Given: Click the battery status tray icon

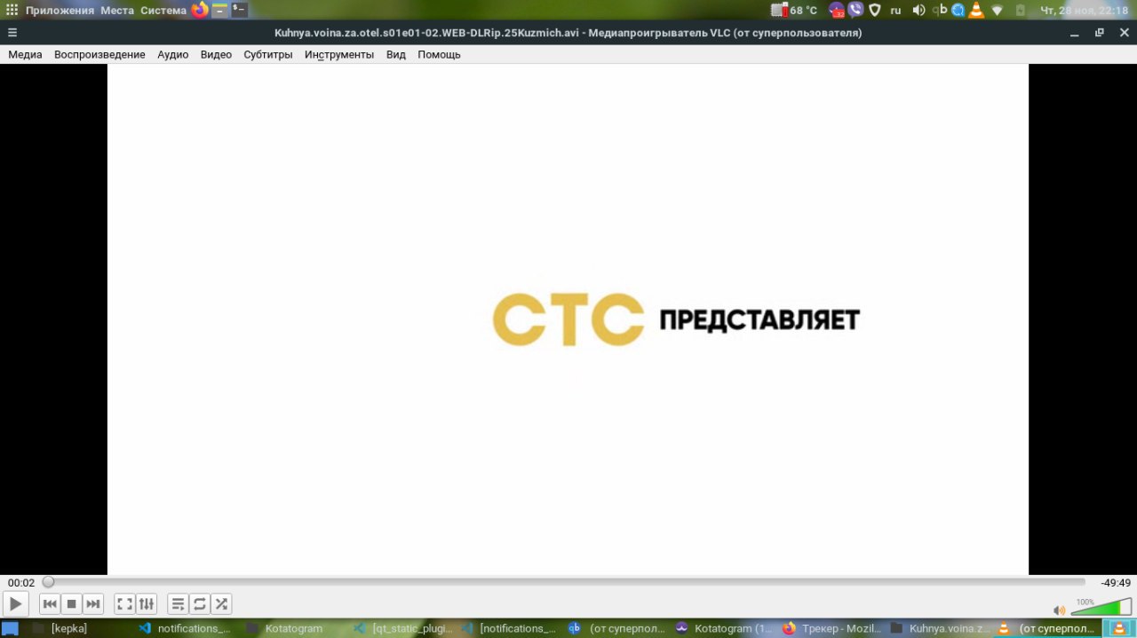Looking at the screenshot, I should click(1021, 11).
